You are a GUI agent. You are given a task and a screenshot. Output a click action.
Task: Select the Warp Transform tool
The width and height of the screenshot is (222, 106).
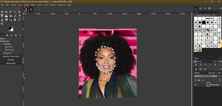pos(6,16)
